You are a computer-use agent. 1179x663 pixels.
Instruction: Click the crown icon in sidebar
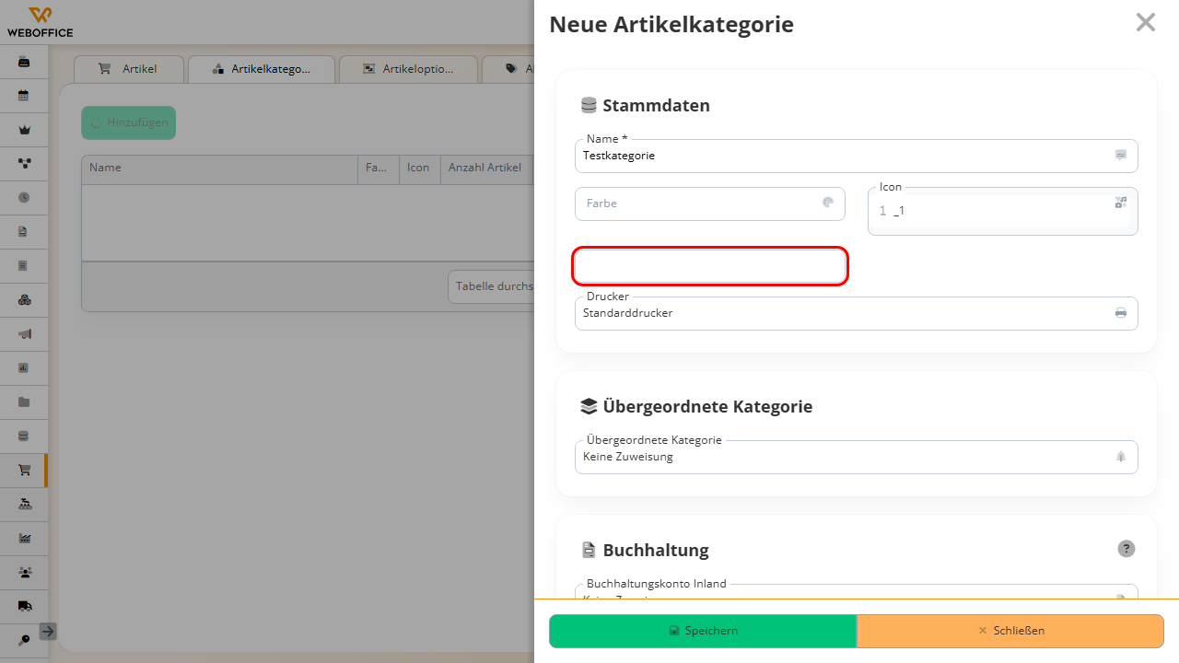pyautogui.click(x=24, y=130)
